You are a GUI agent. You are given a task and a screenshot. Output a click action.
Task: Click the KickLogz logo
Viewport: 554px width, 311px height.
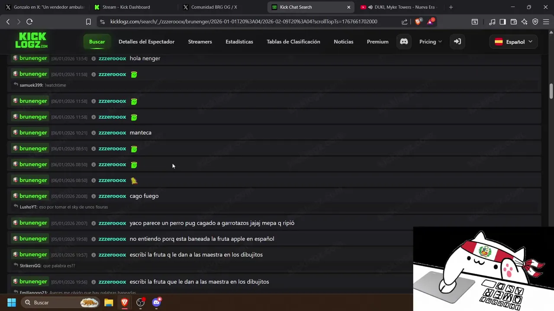tap(32, 41)
